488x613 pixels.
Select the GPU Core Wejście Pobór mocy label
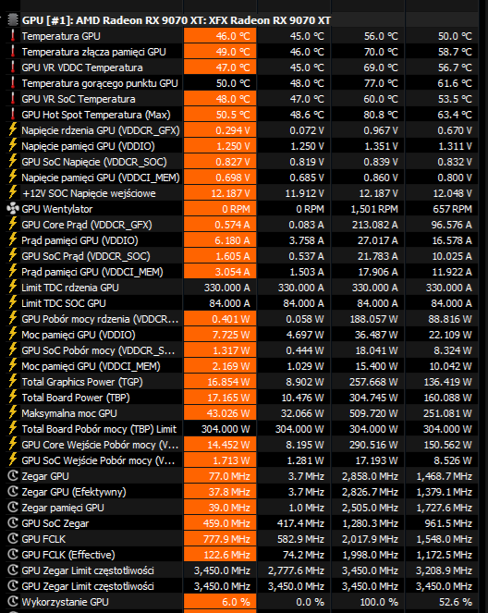100,445
